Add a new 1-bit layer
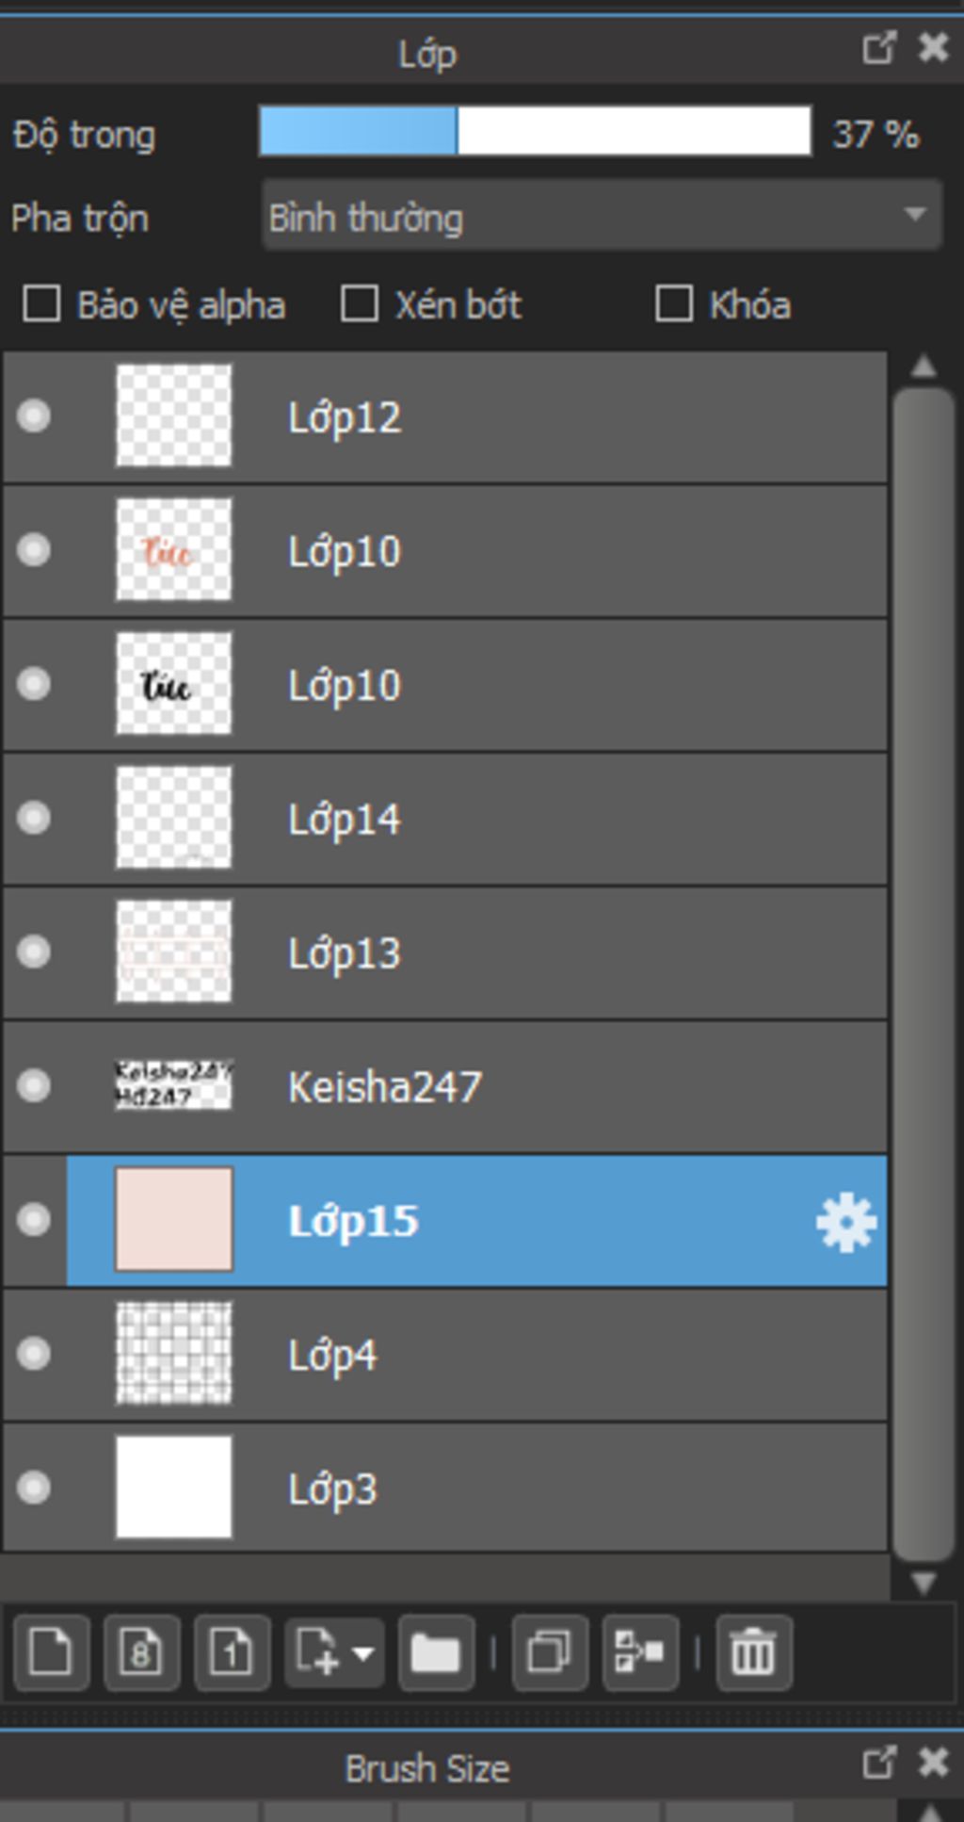 [232, 1652]
